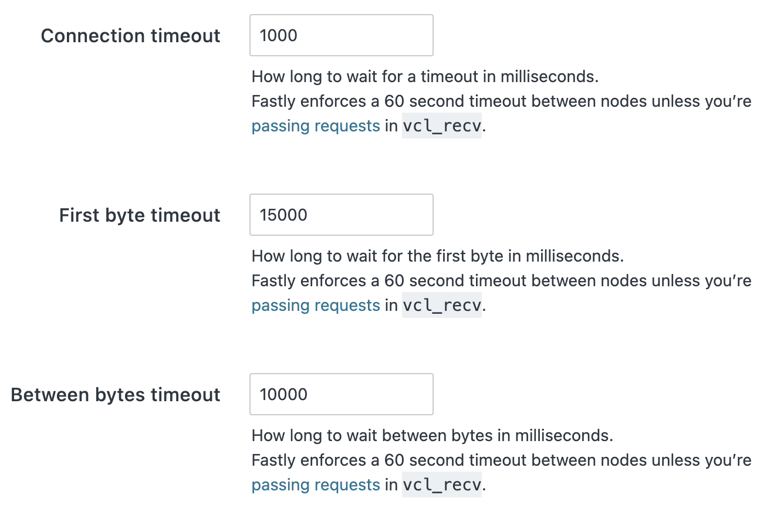
Task: Open the passing requests link under Connection timeout
Action: coord(315,126)
